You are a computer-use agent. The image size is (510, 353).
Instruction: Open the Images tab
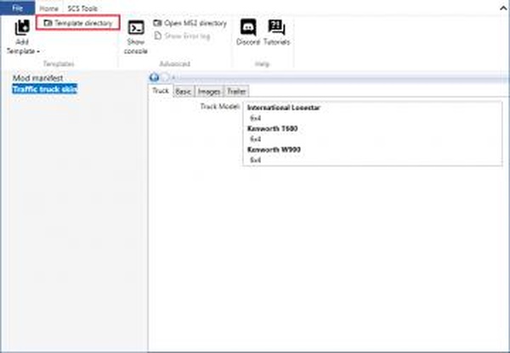coord(209,91)
